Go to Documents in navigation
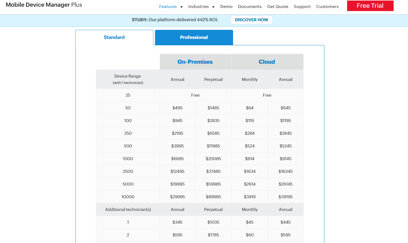This screenshot has height=243, width=408. click(x=250, y=7)
